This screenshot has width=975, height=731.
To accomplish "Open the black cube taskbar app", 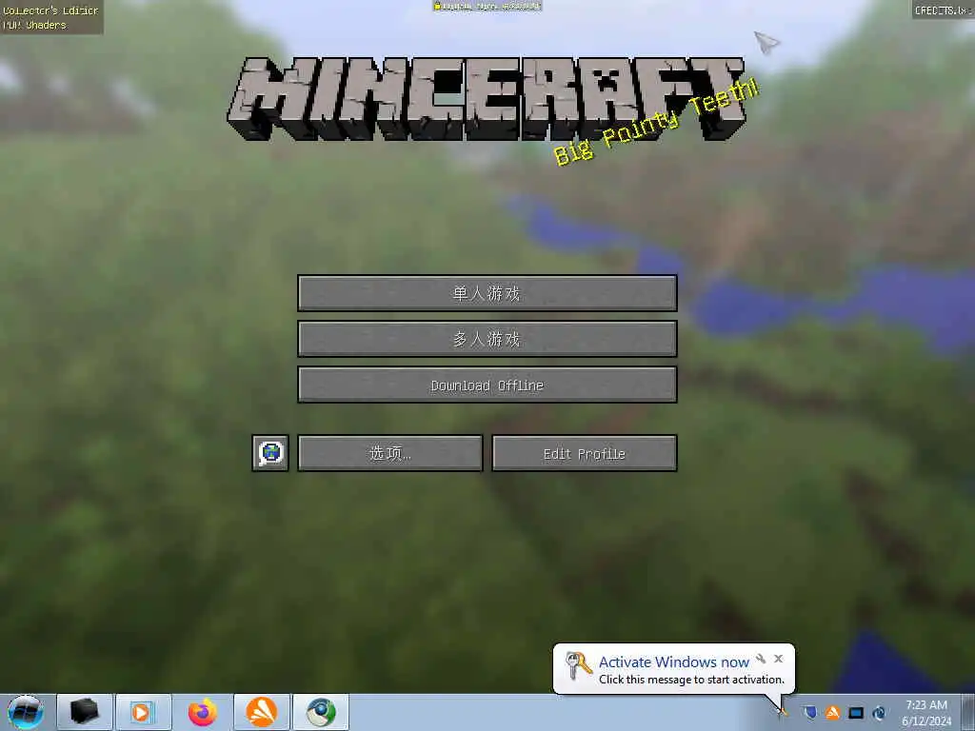I will pyautogui.click(x=85, y=712).
